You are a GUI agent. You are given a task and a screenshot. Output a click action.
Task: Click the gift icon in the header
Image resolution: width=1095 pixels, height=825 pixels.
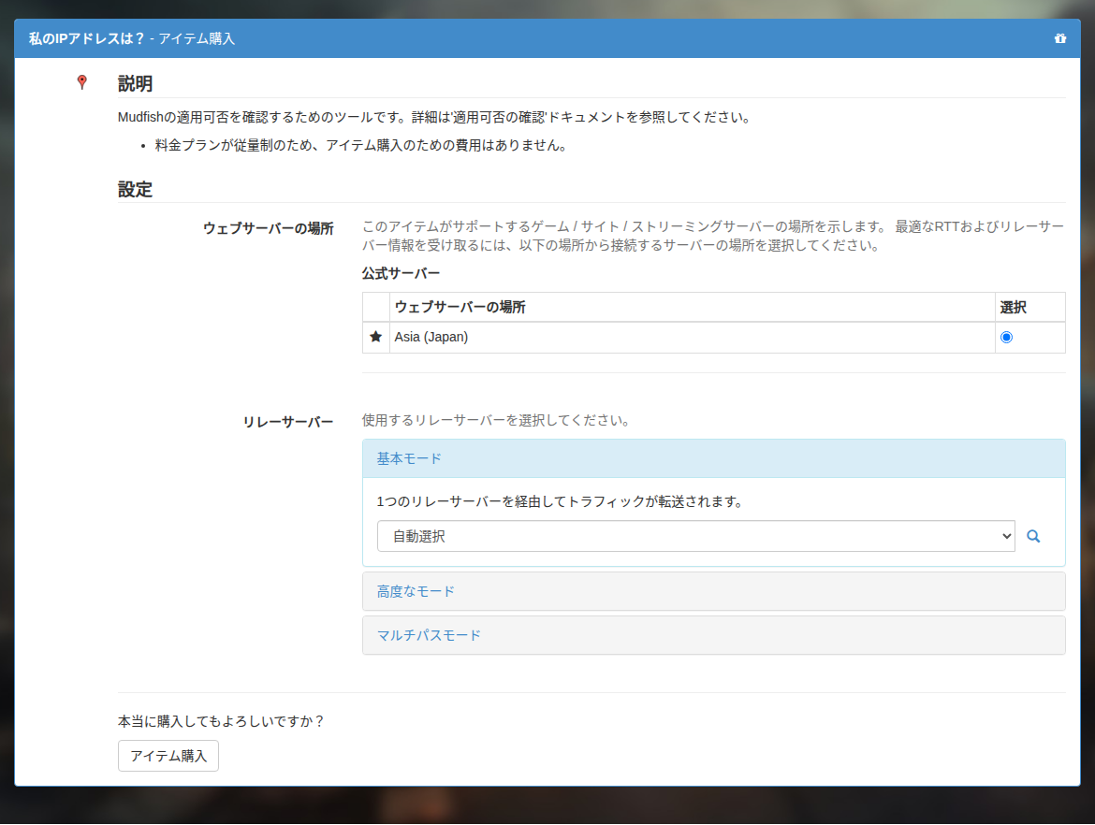tap(1060, 38)
